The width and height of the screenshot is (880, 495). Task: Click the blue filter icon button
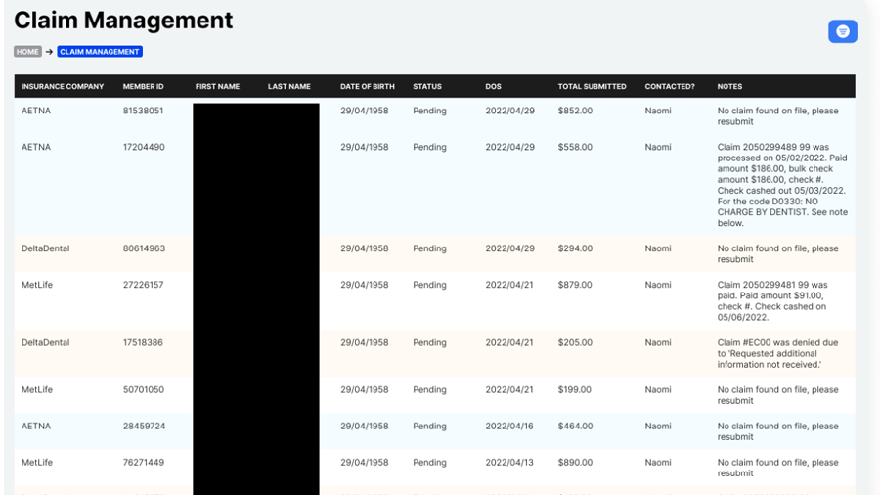pyautogui.click(x=842, y=31)
